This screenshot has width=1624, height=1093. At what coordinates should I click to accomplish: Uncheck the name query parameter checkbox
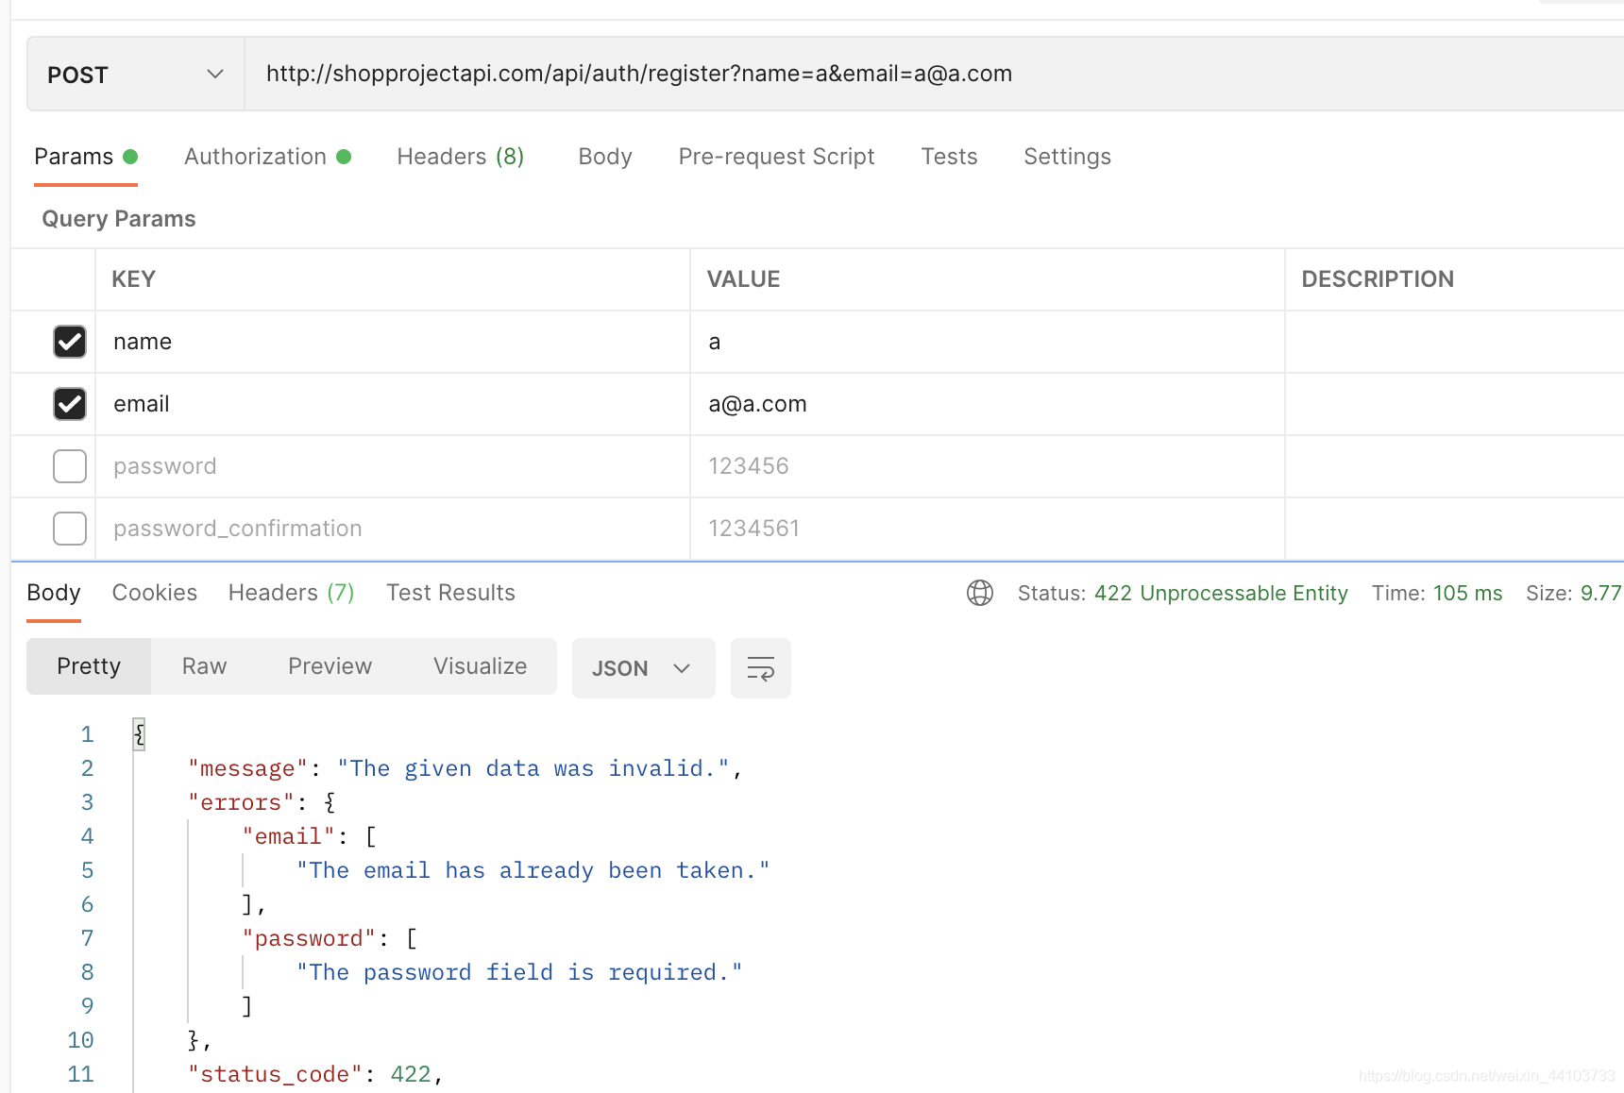70,342
